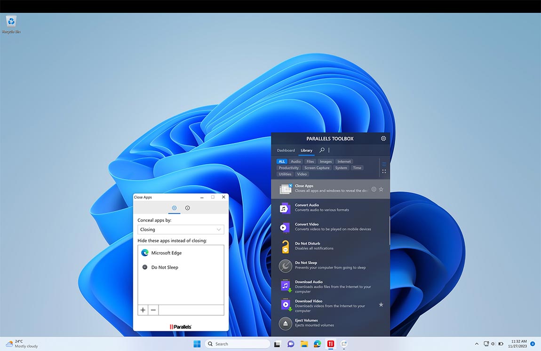Star the Close Apps tool as favorite

coord(381,189)
